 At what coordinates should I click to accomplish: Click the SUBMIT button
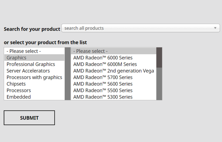pos(29,118)
